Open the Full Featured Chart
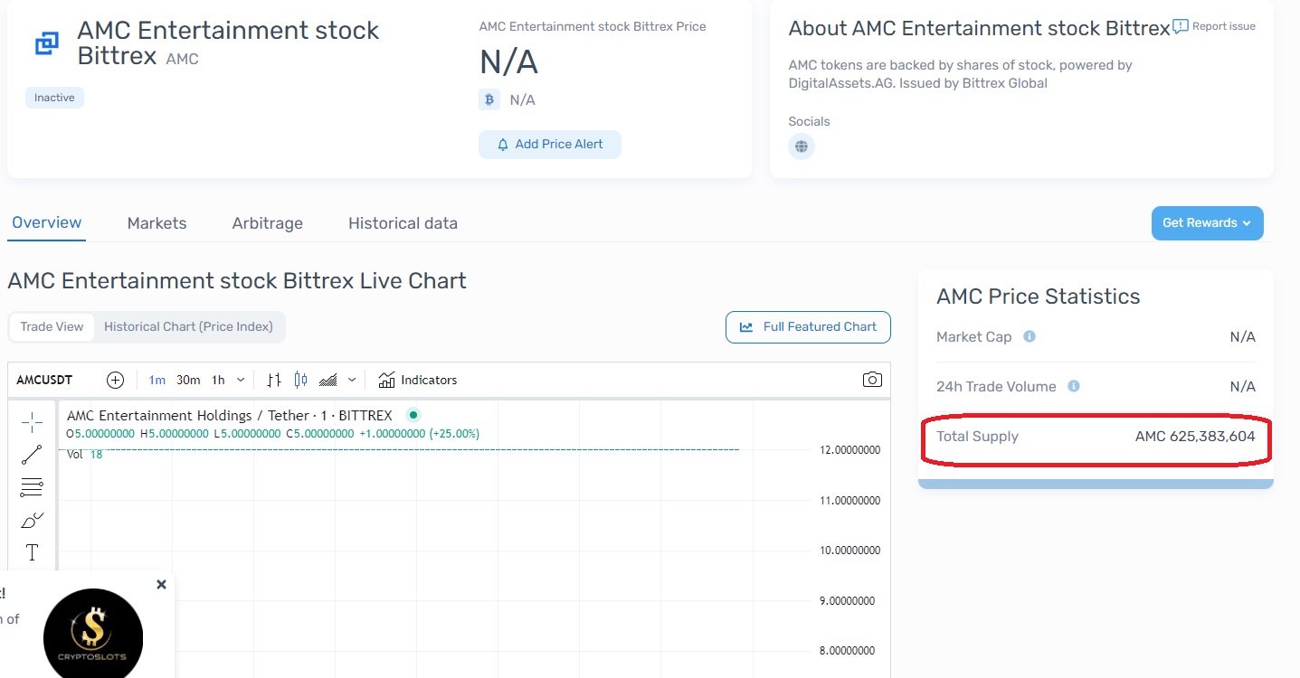Screen dimensions: 1300x678 pos(808,327)
